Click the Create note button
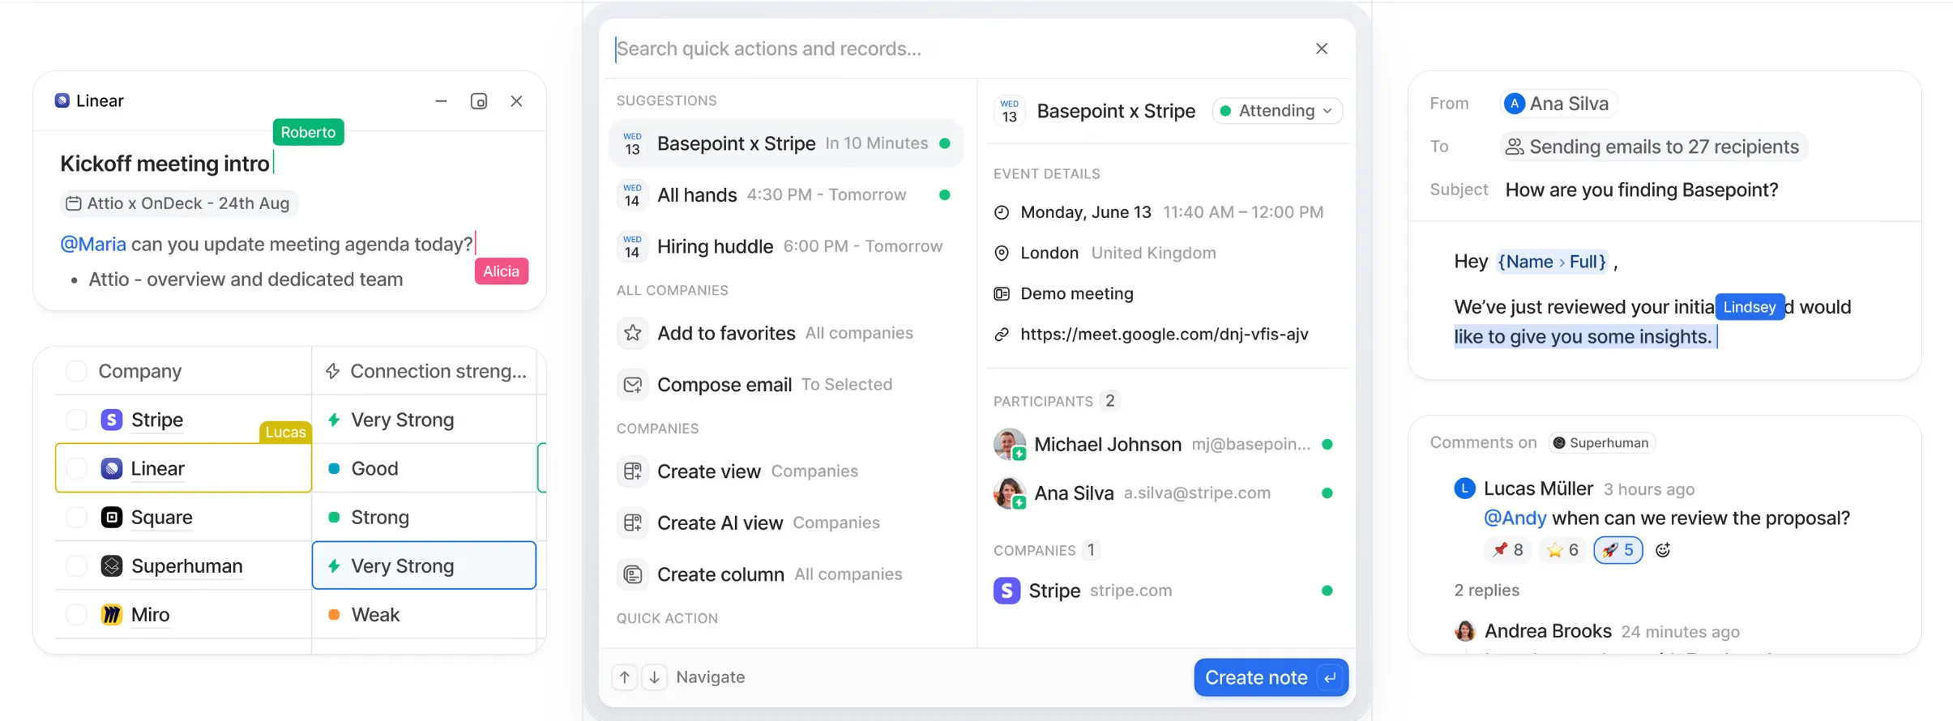This screenshot has height=721, width=1953. [1271, 677]
